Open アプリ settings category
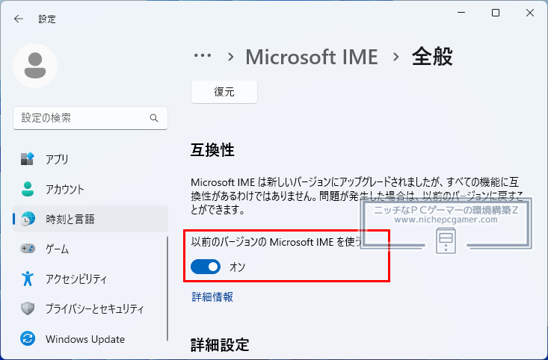Screen dimensions: 548x360 [90, 159]
